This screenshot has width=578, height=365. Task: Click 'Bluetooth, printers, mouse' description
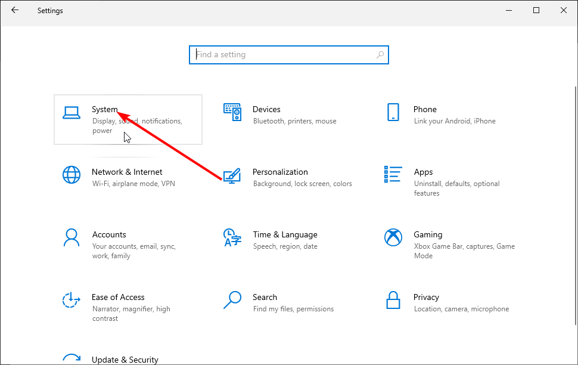[x=294, y=121]
